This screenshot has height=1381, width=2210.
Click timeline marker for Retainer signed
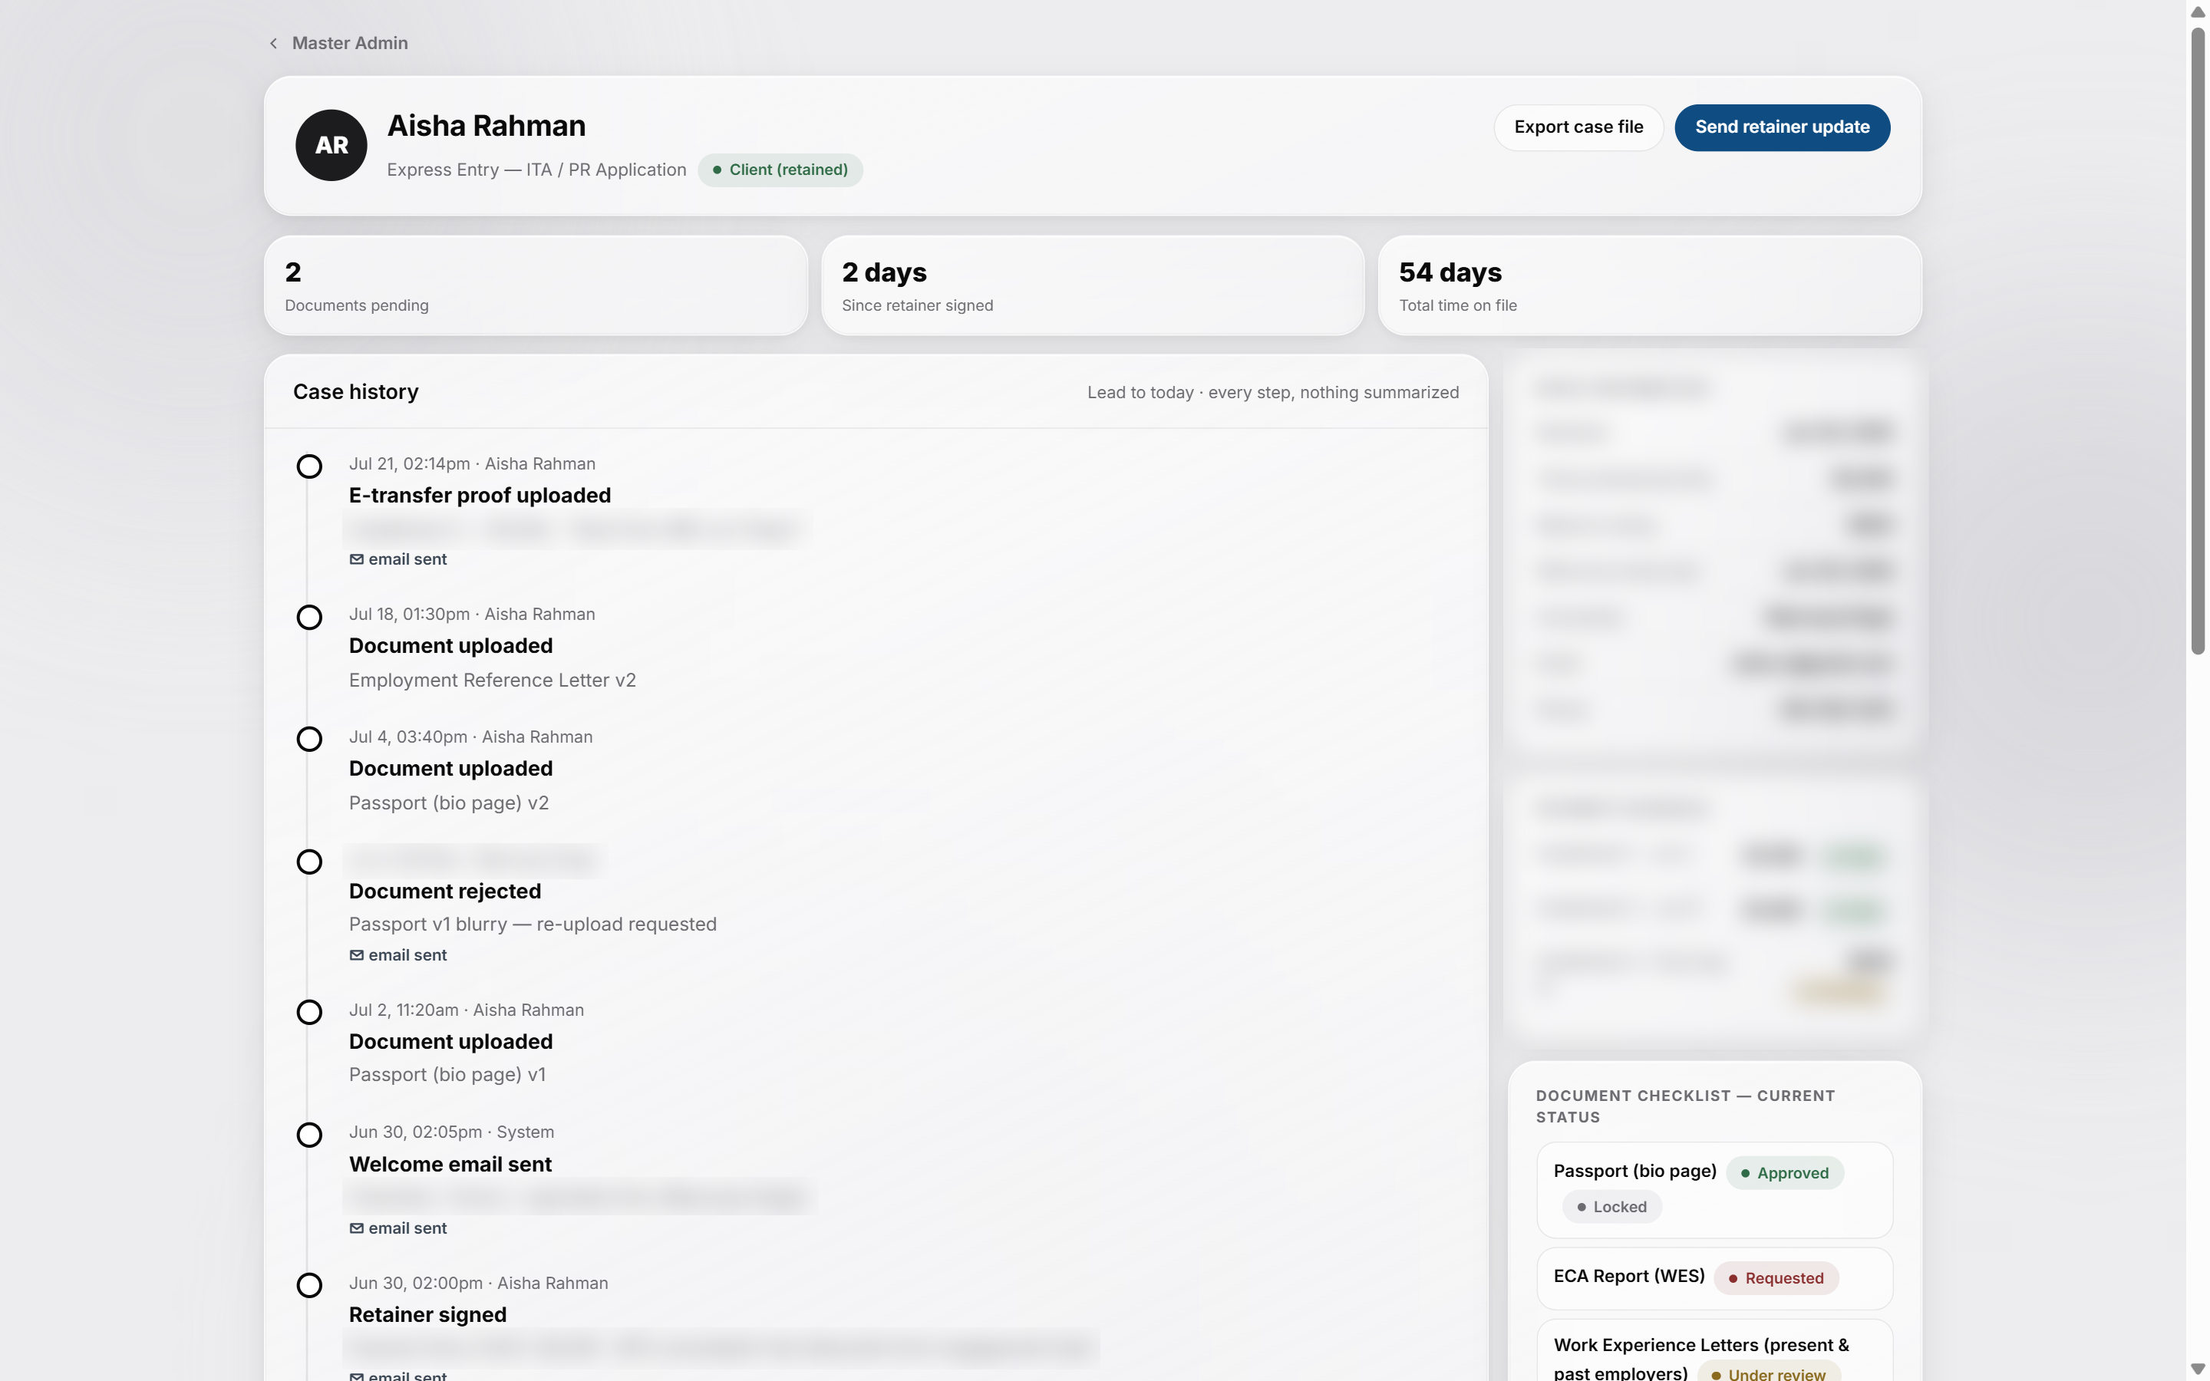[309, 1286]
